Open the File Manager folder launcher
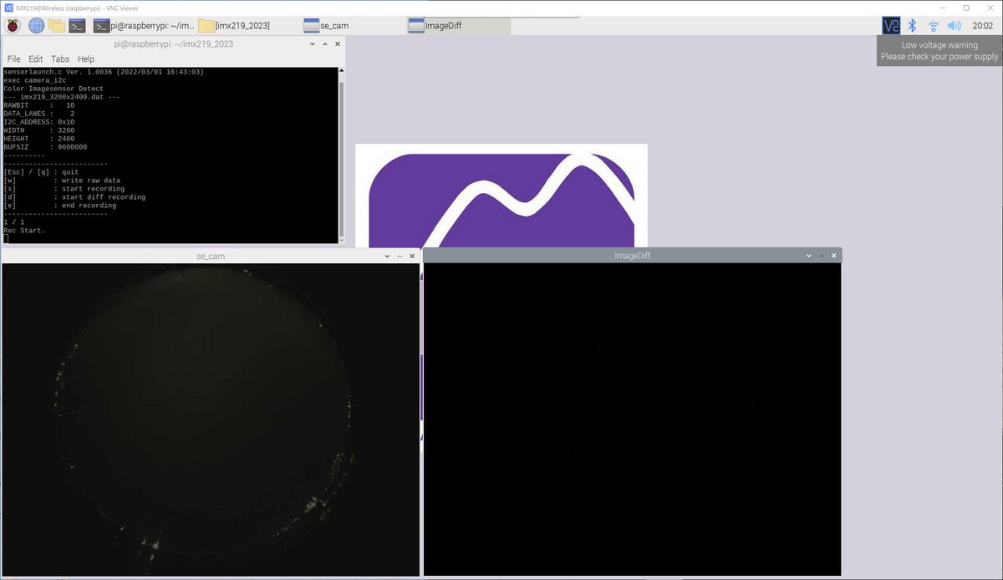The width and height of the screenshot is (1003, 580). (57, 25)
